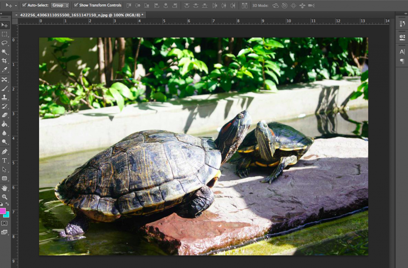Select the Crop tool

4,60
